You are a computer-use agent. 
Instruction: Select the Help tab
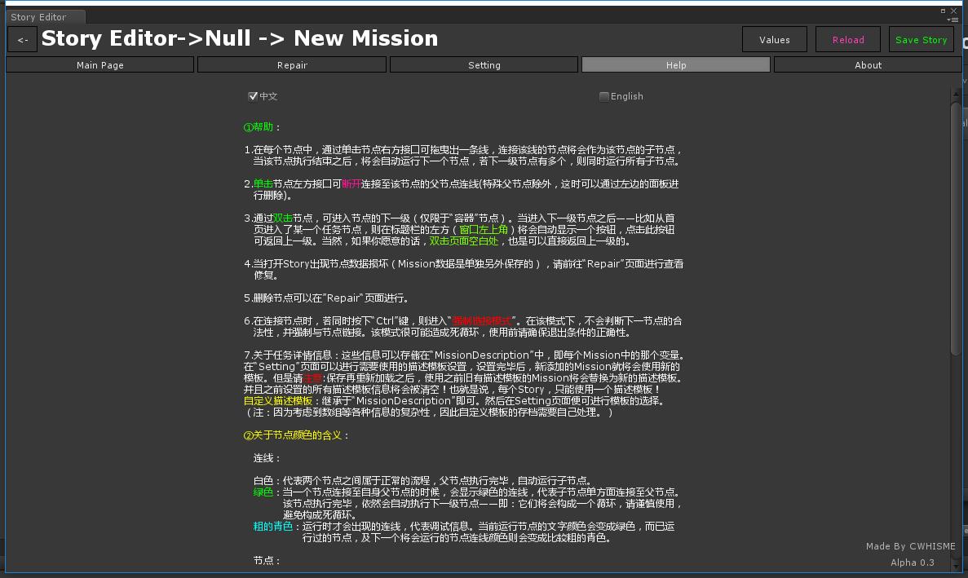coord(676,64)
